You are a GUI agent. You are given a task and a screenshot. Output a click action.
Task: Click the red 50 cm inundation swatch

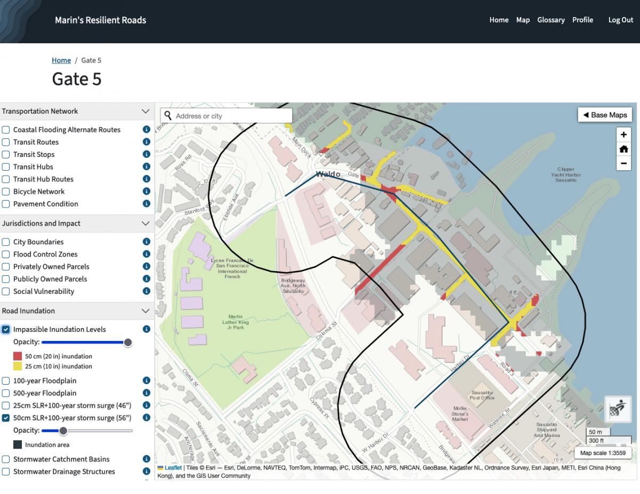(18, 356)
